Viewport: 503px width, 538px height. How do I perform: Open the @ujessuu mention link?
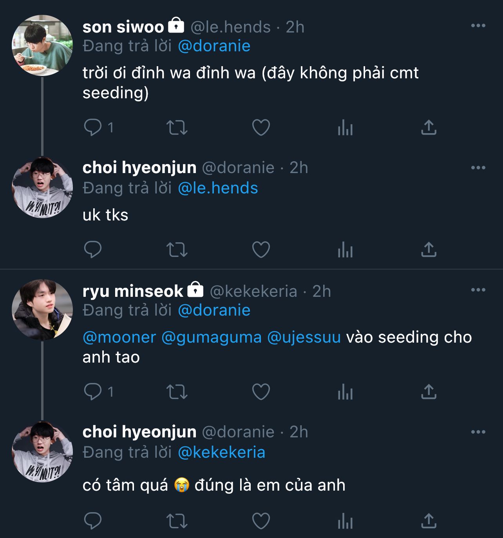pyautogui.click(x=304, y=338)
